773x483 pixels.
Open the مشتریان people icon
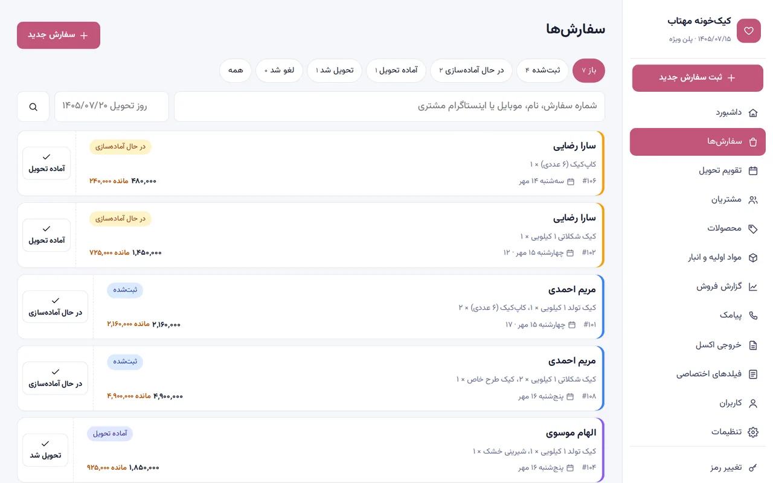752,200
